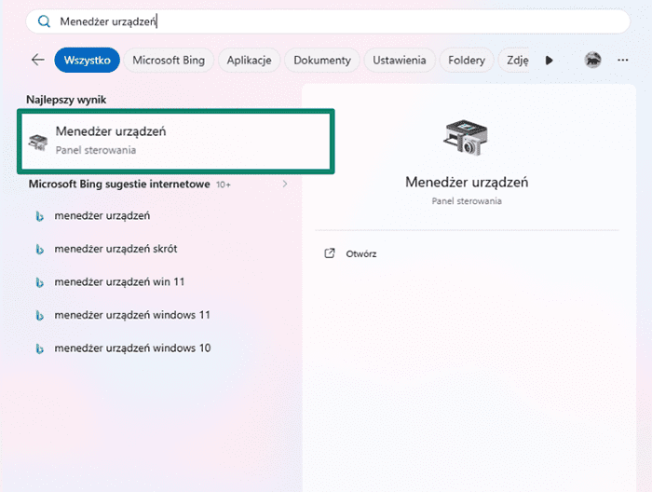Click the Bing icon beside 'menedżer urządzeń win 11'

[40, 281]
